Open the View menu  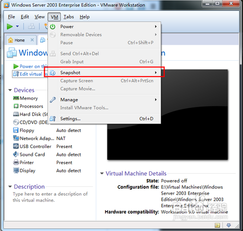click(x=39, y=17)
